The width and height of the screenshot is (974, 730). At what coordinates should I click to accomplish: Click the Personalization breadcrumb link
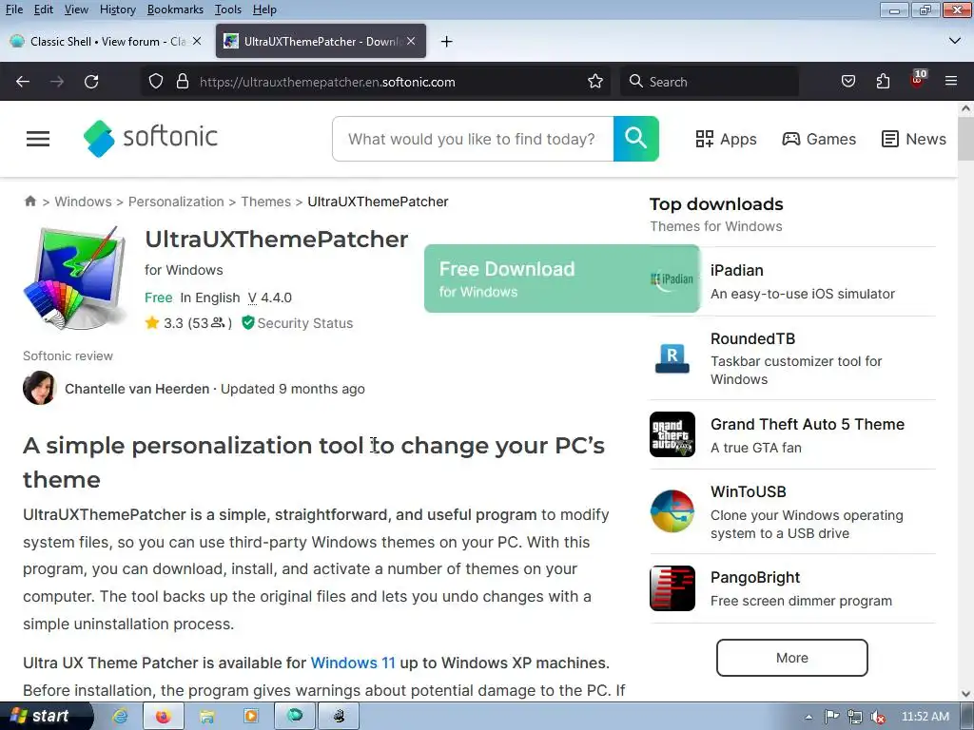[x=176, y=202]
